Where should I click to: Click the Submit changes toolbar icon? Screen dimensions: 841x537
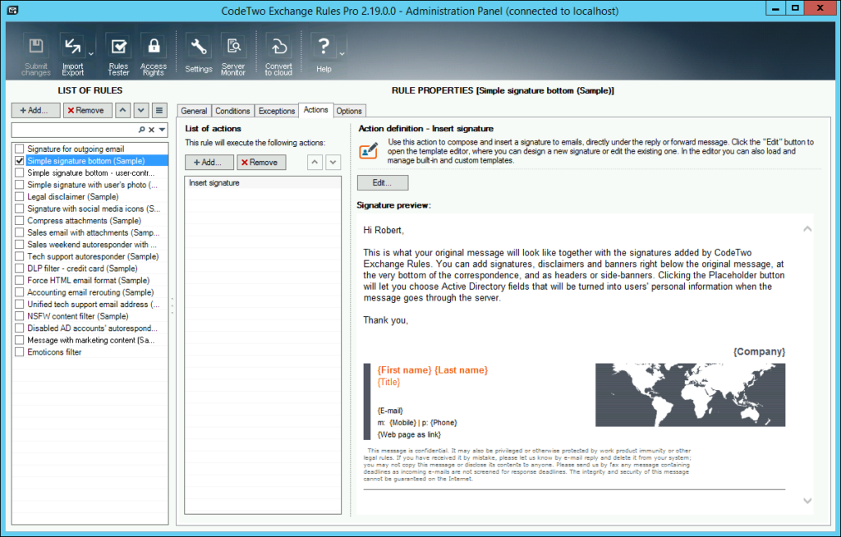coord(36,54)
